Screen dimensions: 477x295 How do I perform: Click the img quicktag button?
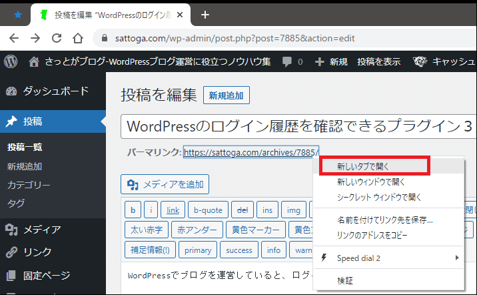point(294,210)
